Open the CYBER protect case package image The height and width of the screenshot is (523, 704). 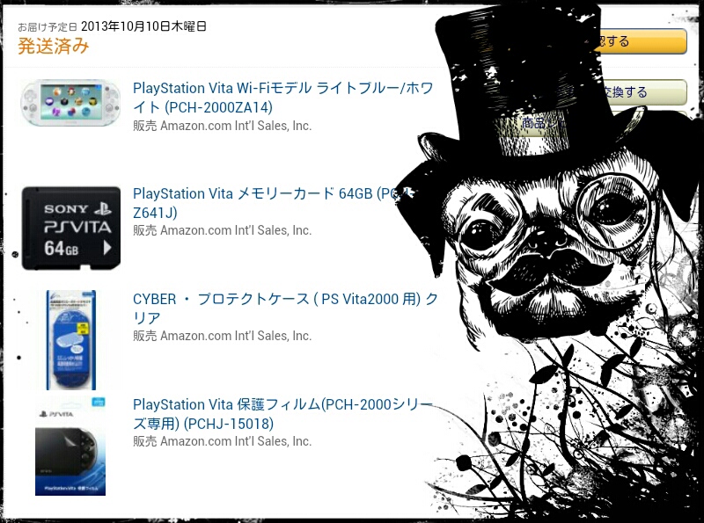point(71,339)
